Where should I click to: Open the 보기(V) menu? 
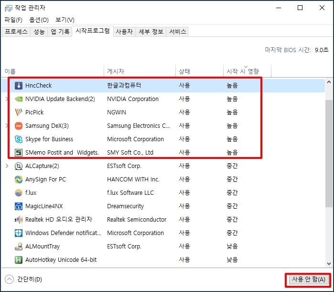coord(65,20)
